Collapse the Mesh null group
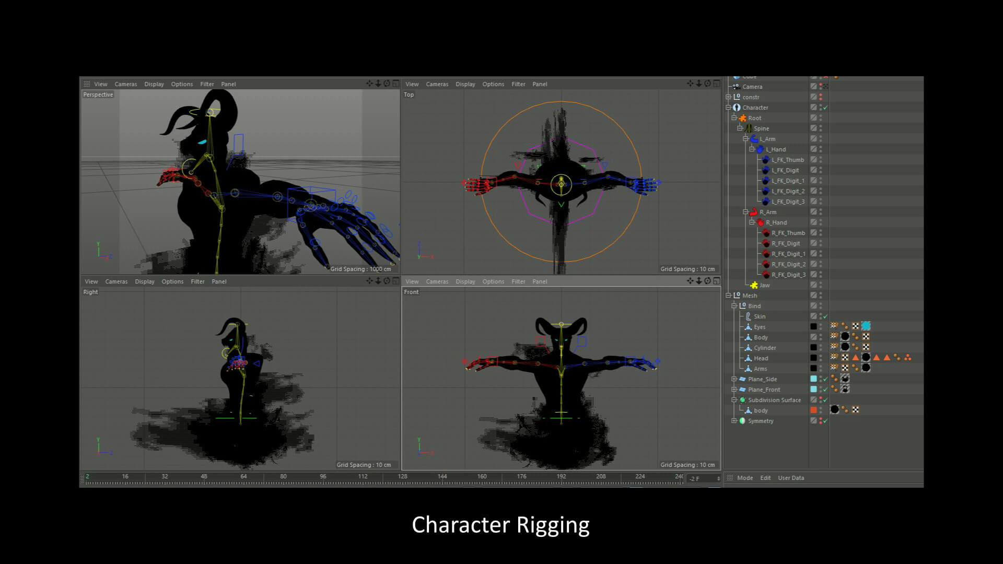Image resolution: width=1003 pixels, height=564 pixels. [x=728, y=296]
